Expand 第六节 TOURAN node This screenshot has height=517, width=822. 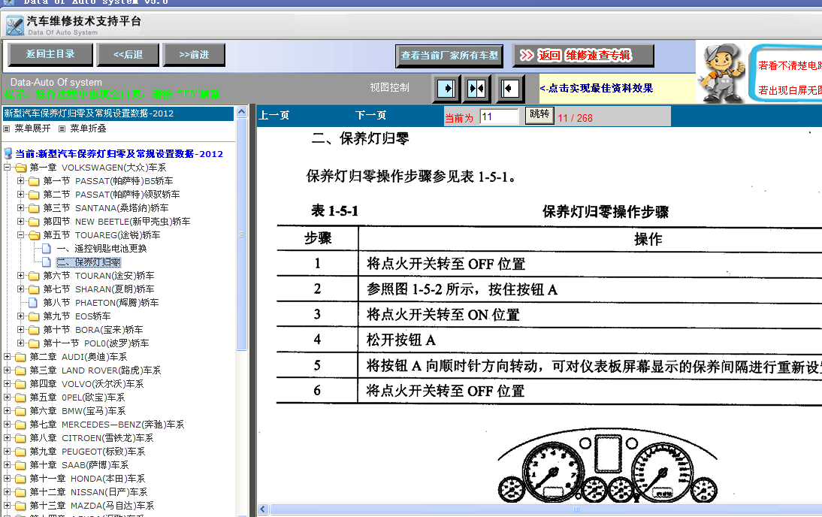pyautogui.click(x=20, y=275)
